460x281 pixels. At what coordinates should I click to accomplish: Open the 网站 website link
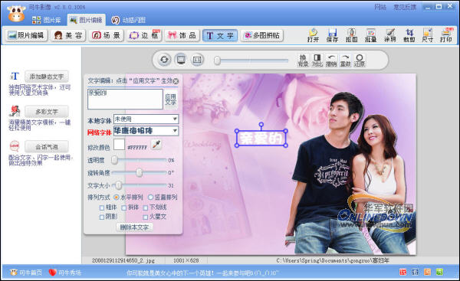tap(380, 7)
